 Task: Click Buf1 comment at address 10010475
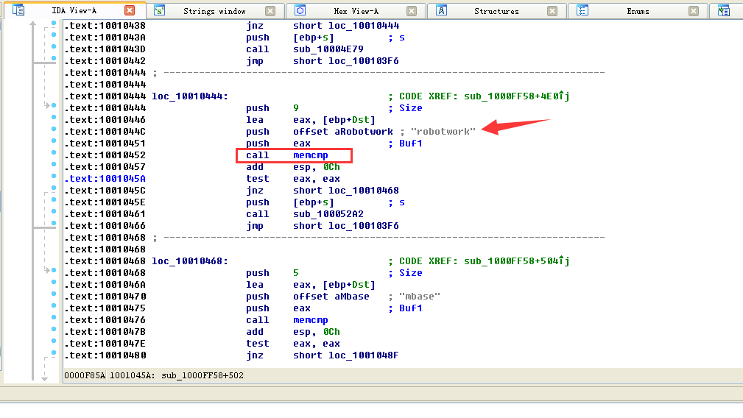coord(410,308)
